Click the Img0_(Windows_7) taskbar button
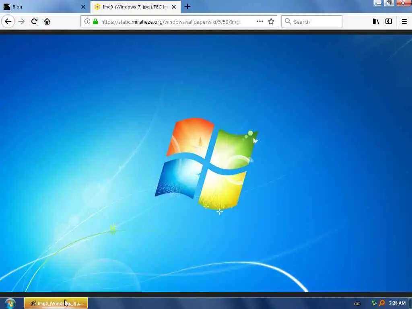The image size is (412, 309). (x=56, y=303)
